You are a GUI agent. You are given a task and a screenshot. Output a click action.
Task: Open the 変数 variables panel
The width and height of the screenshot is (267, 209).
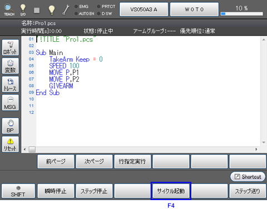click(x=11, y=66)
